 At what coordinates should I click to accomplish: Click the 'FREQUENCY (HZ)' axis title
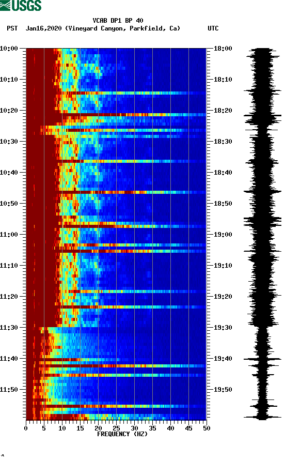click(122, 434)
